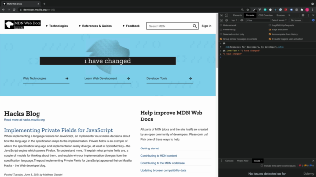Image resolution: width=316 pixels, height=177 pixels.
Task: Click the red extension icon in browser toolbar
Action: pos(286,10)
